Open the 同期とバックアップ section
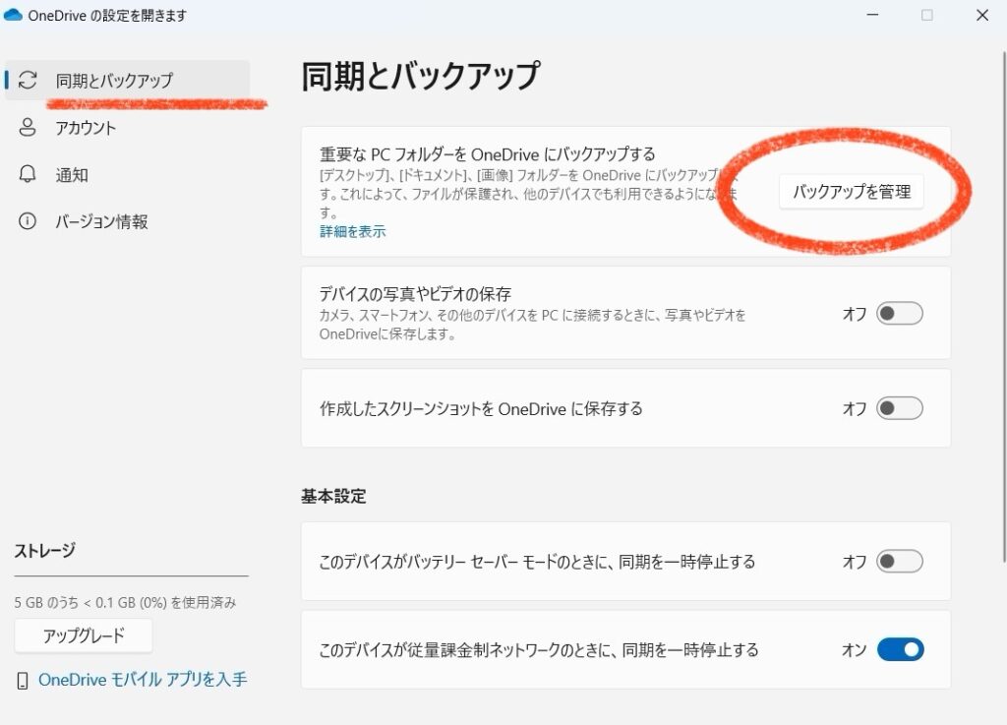Screen dimensions: 1007x725 tap(114, 81)
